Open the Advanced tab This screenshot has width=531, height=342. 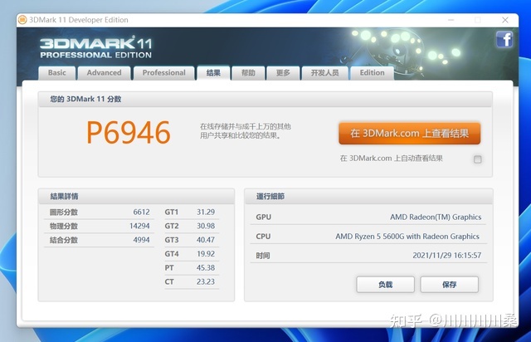[104, 73]
